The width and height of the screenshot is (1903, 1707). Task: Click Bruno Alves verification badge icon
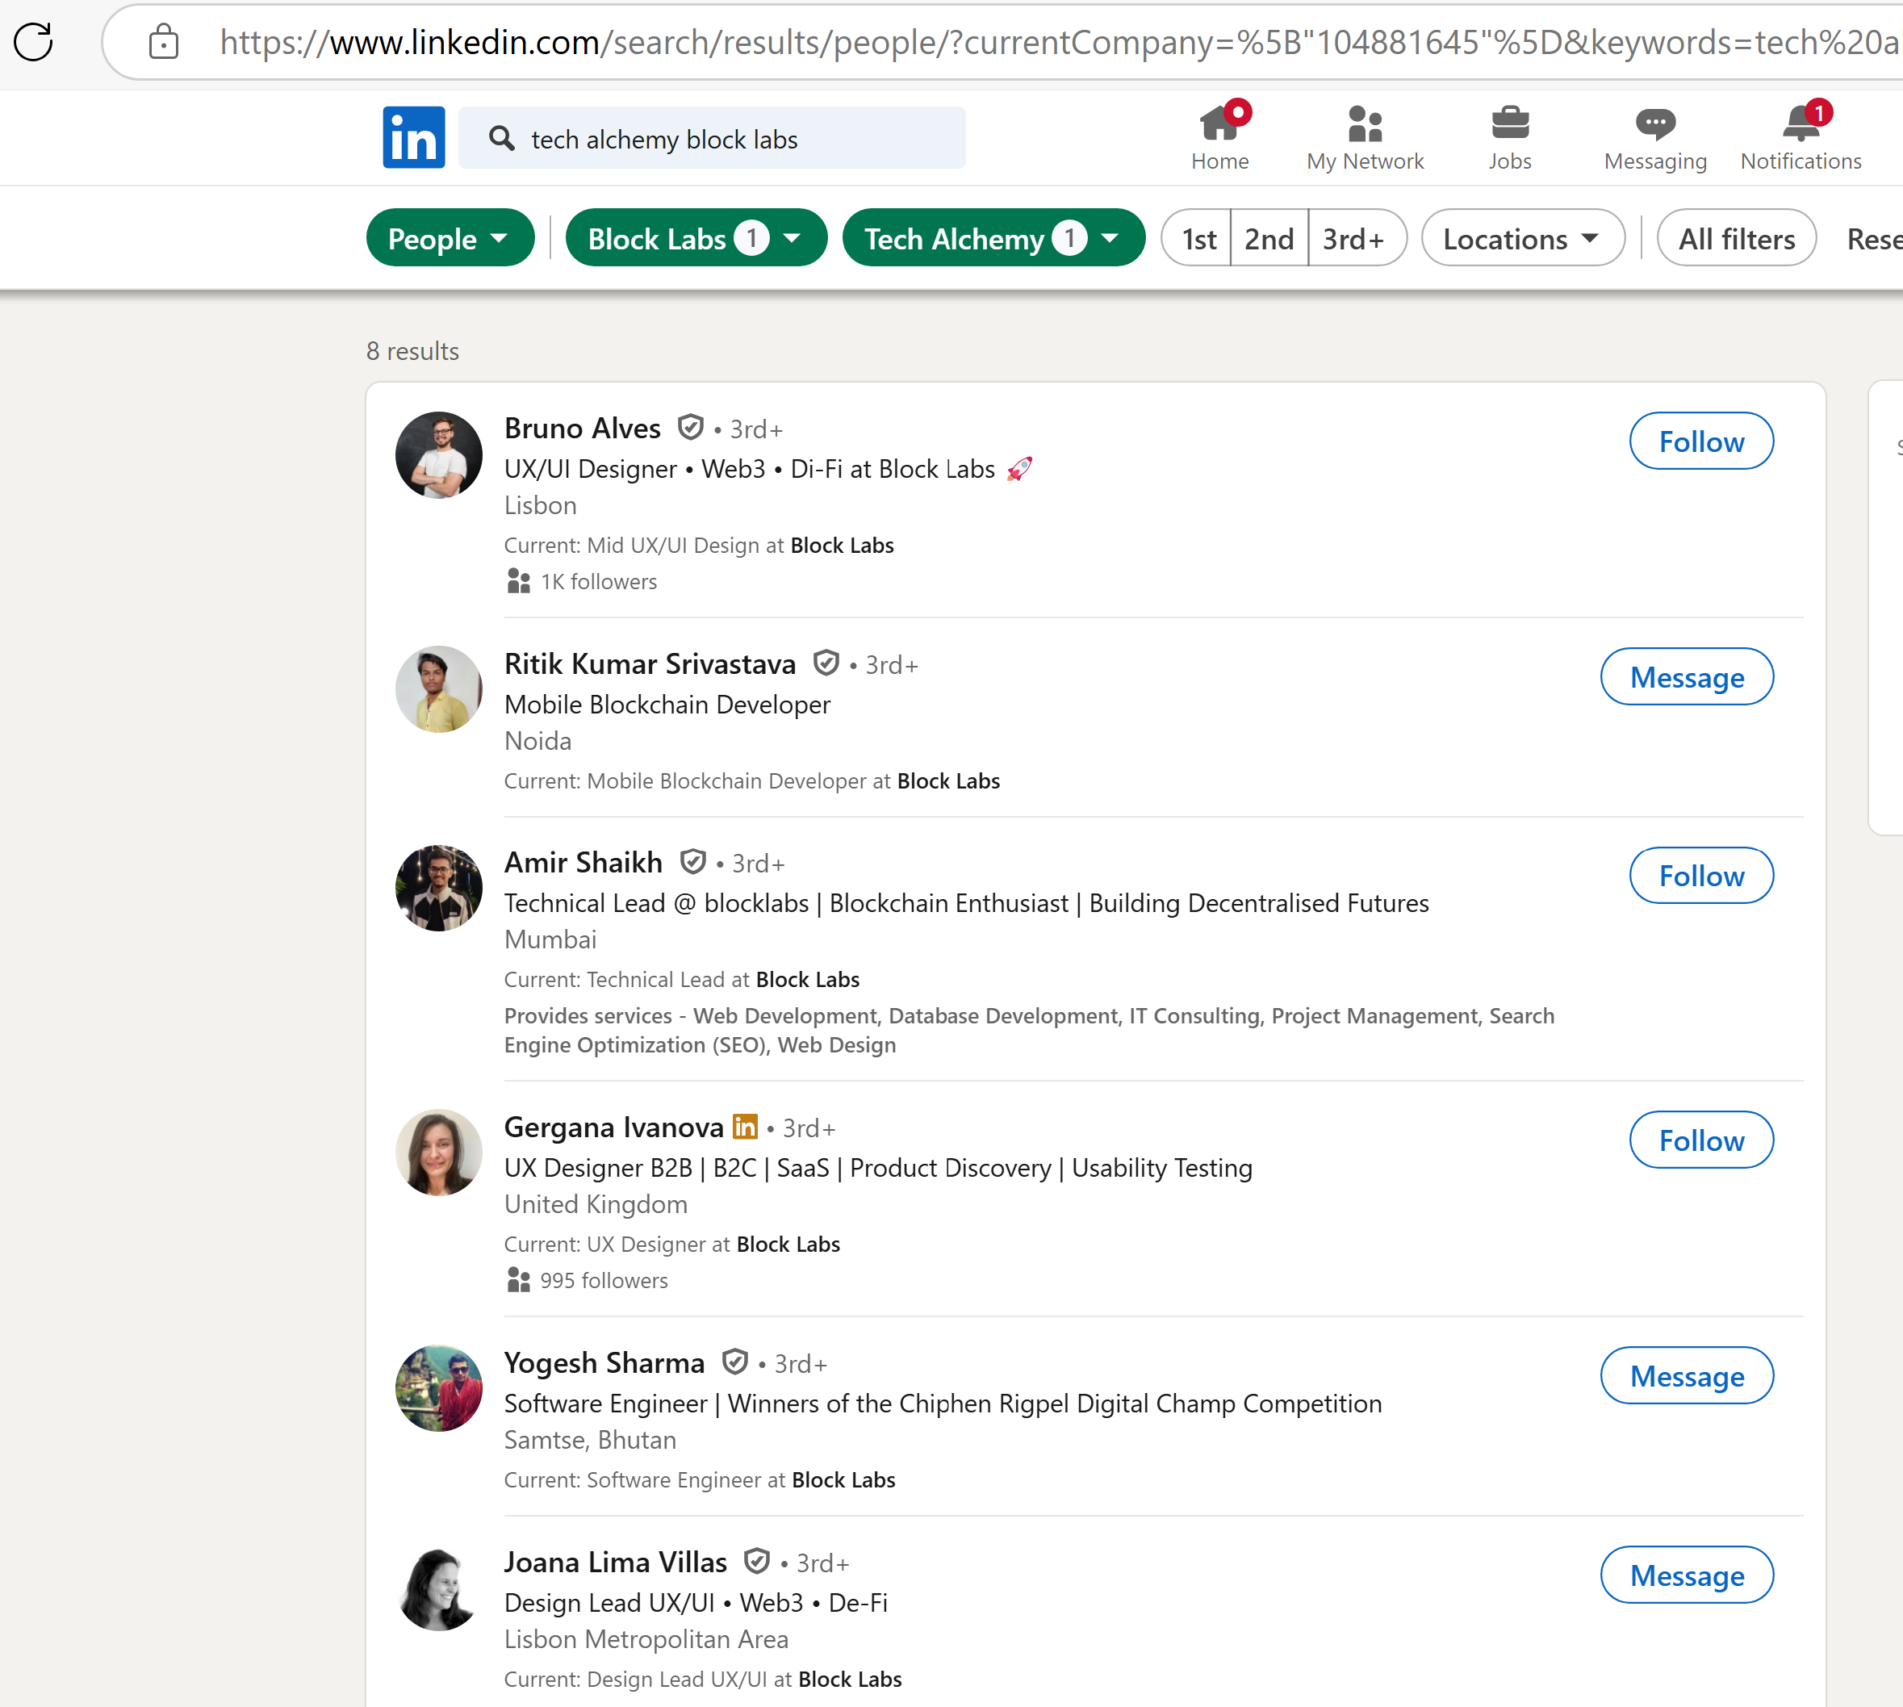click(x=692, y=428)
